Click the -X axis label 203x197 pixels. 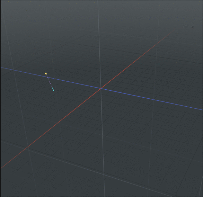pos(192,27)
